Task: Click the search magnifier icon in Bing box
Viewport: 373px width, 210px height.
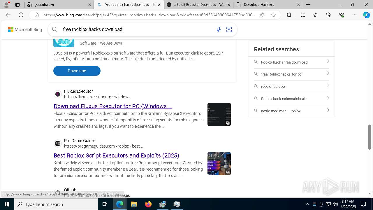Action: 54,29
